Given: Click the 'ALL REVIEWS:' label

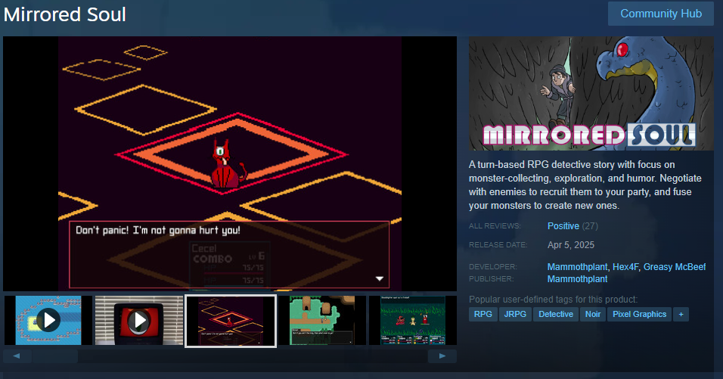Looking at the screenshot, I should pyautogui.click(x=495, y=226).
